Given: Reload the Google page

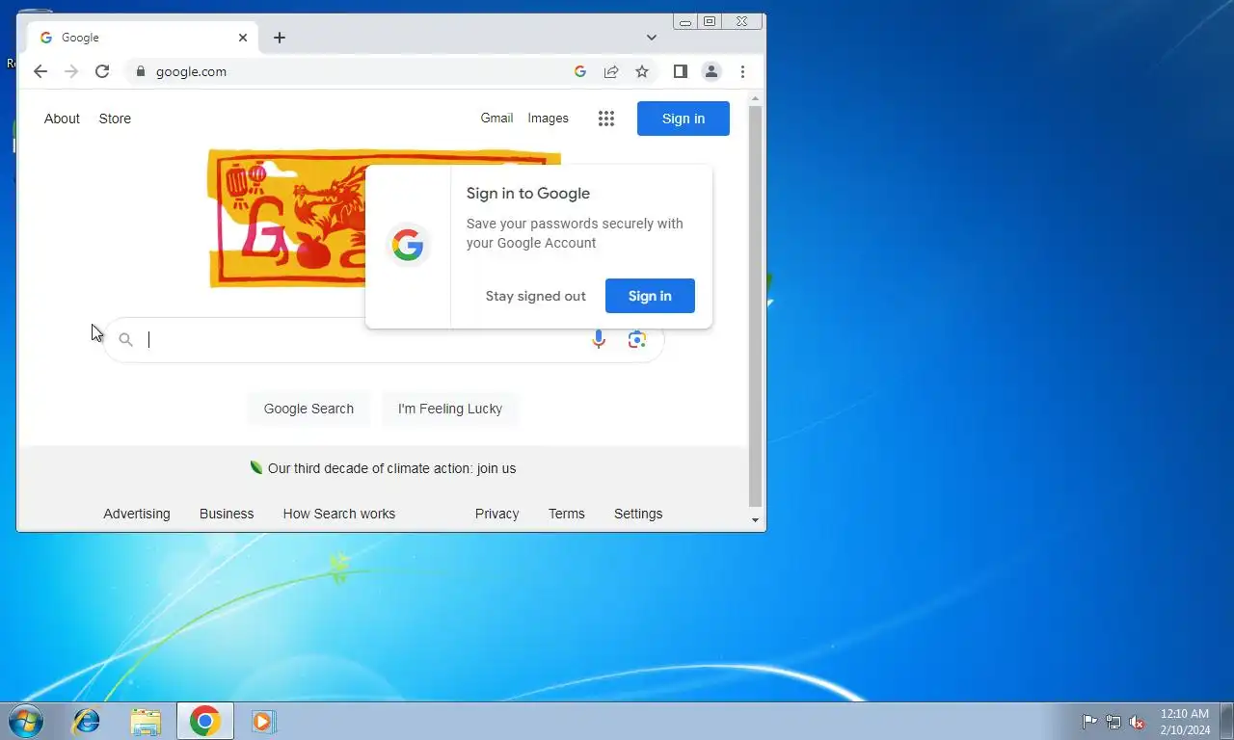Looking at the screenshot, I should [x=102, y=71].
